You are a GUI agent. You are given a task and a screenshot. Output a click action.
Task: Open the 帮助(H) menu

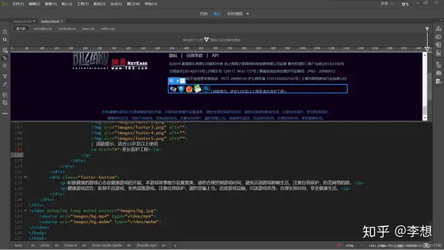(151, 4)
